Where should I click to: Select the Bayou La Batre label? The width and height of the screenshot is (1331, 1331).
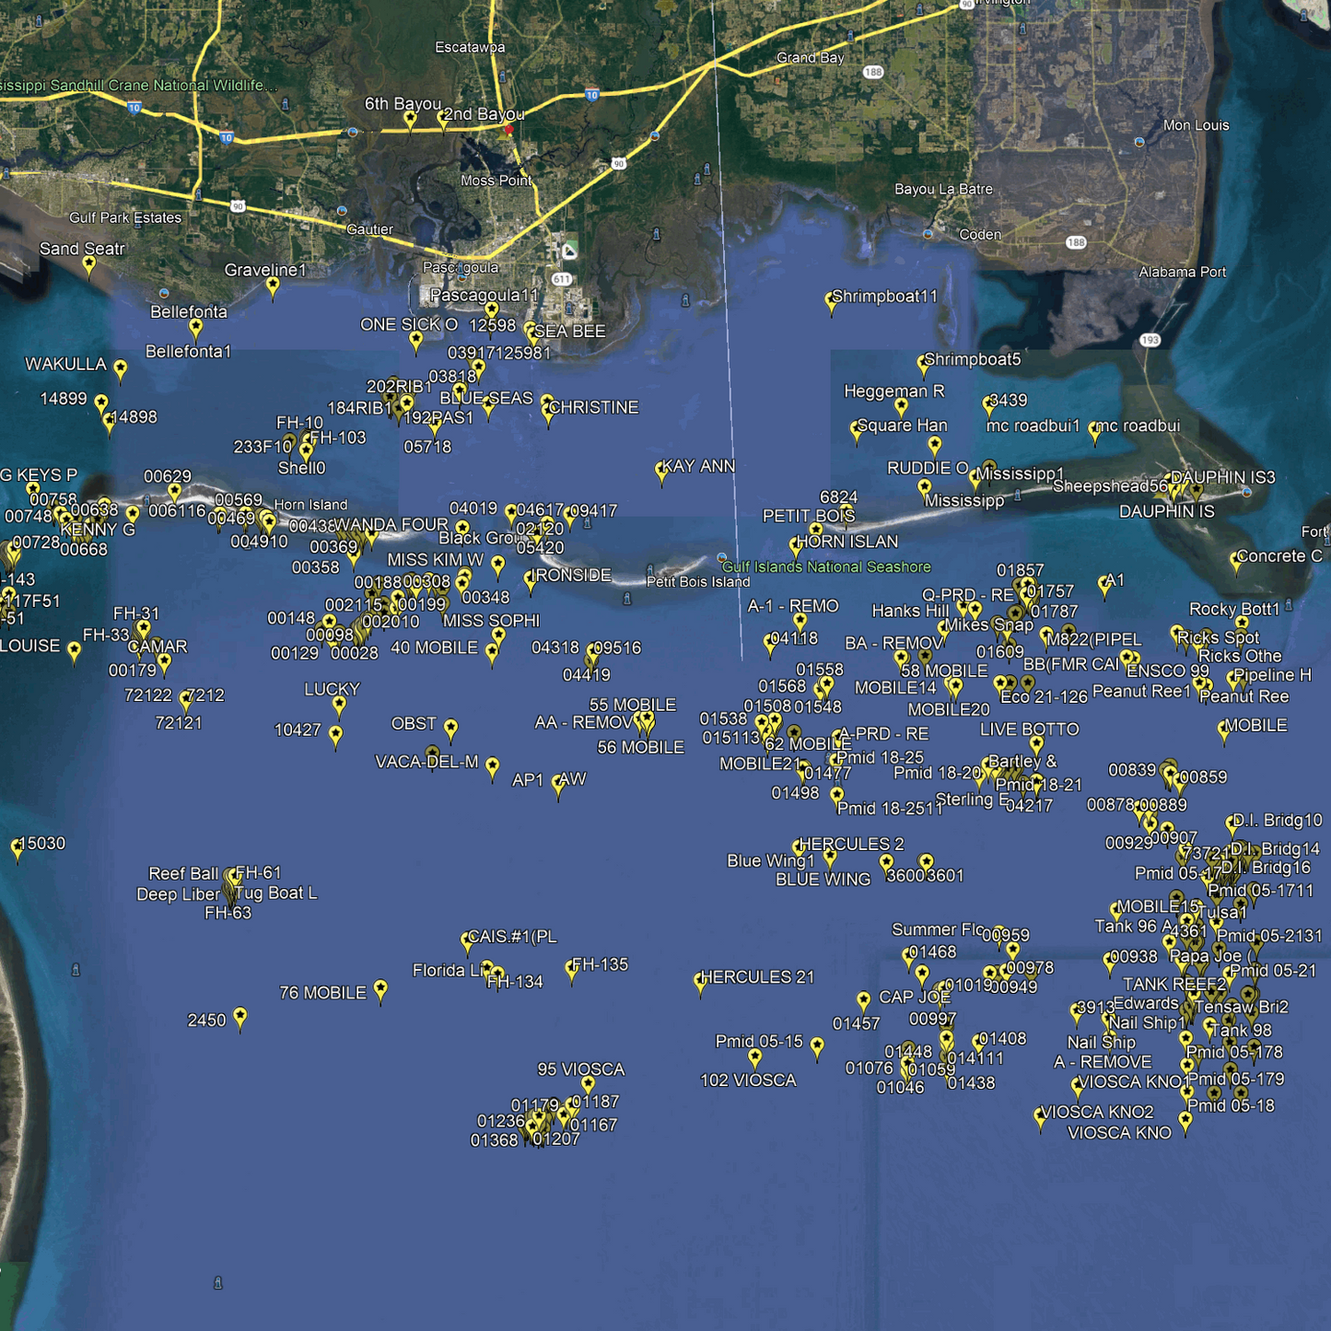944,189
